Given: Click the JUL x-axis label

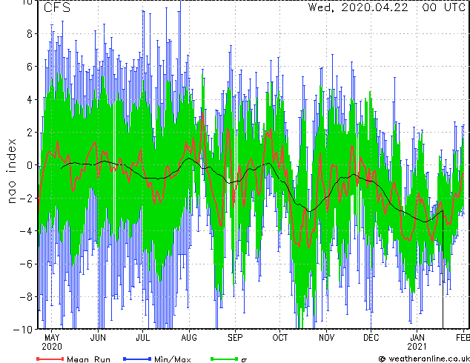Looking at the screenshot, I should pyautogui.click(x=142, y=338).
